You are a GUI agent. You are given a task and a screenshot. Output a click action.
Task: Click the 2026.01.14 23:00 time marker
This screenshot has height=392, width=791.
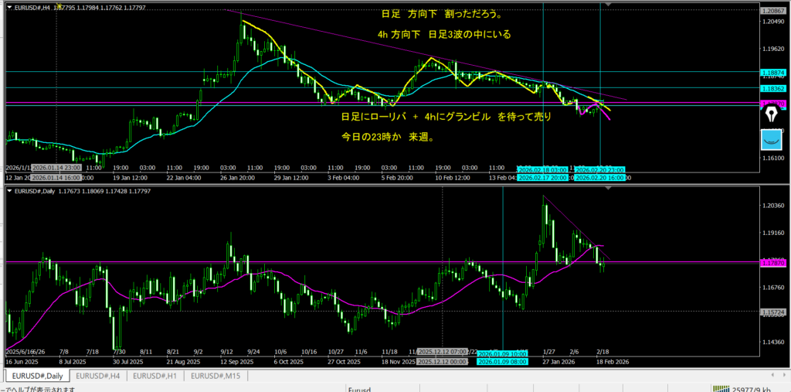tap(57, 168)
